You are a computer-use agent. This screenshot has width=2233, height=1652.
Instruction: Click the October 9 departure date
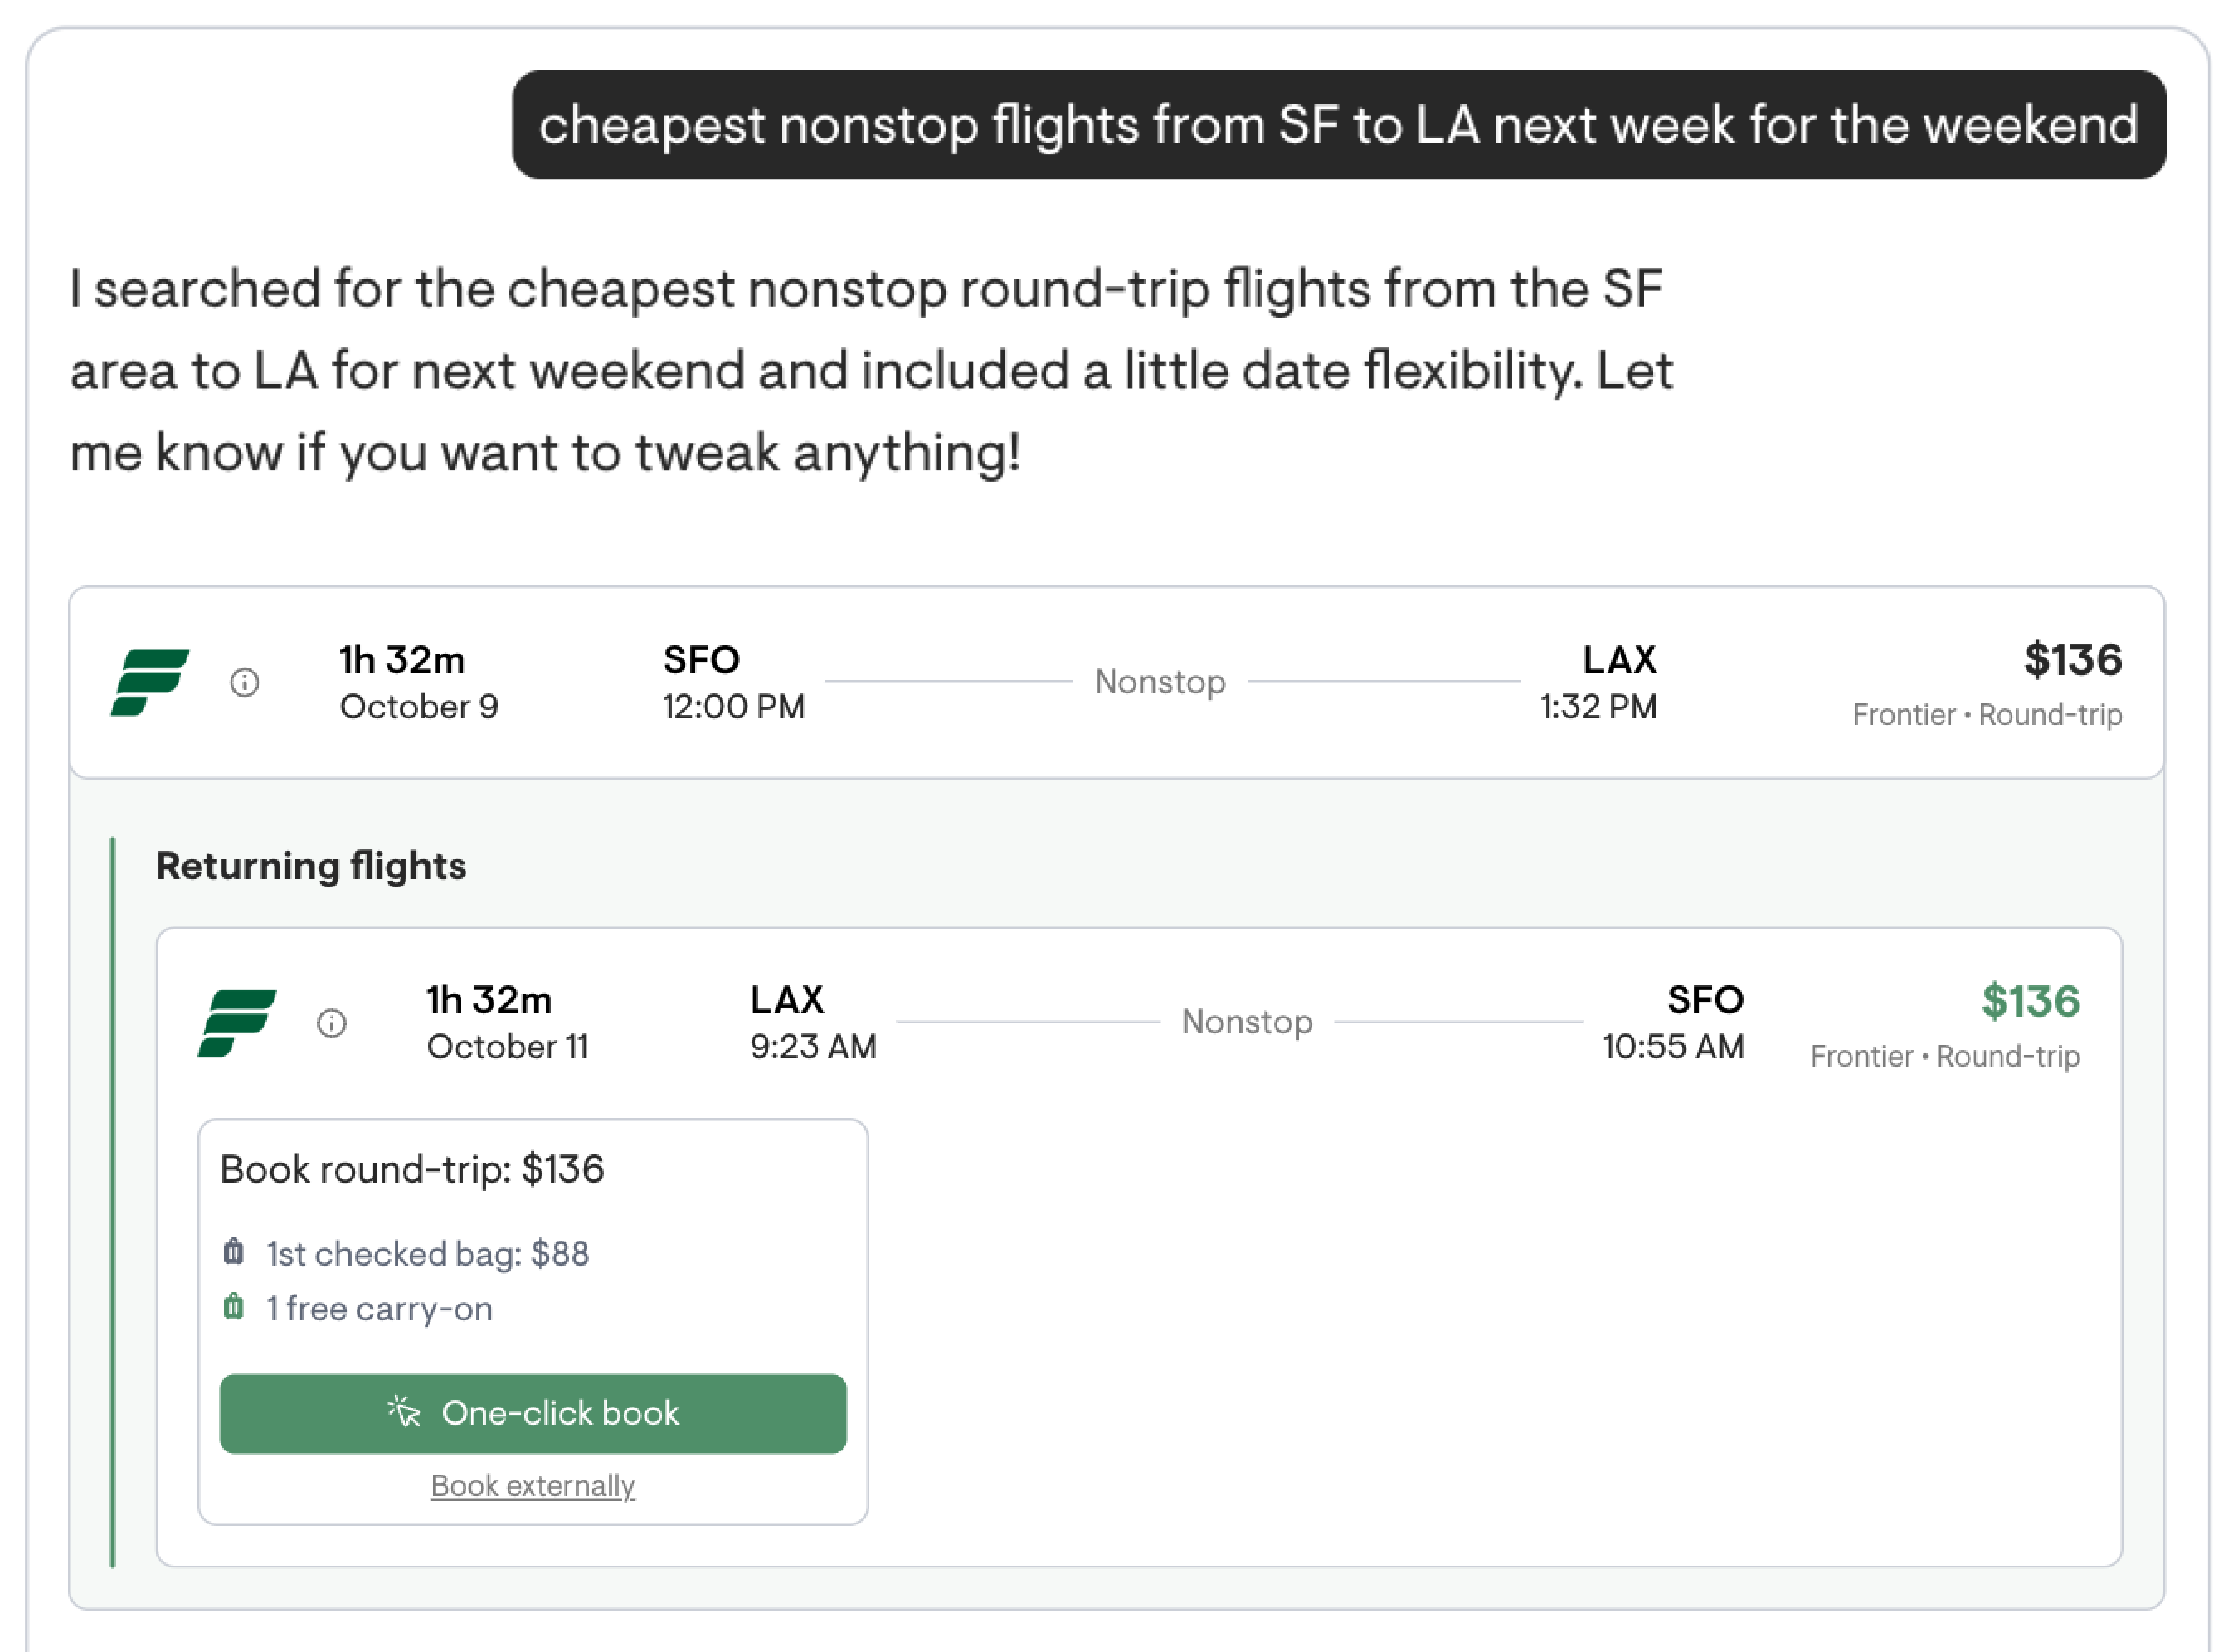pos(419,707)
